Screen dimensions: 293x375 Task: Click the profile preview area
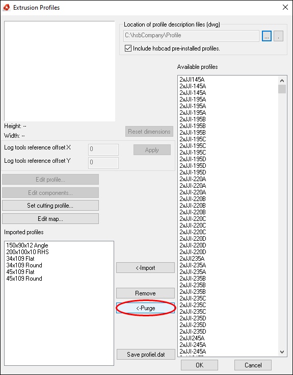click(60, 71)
